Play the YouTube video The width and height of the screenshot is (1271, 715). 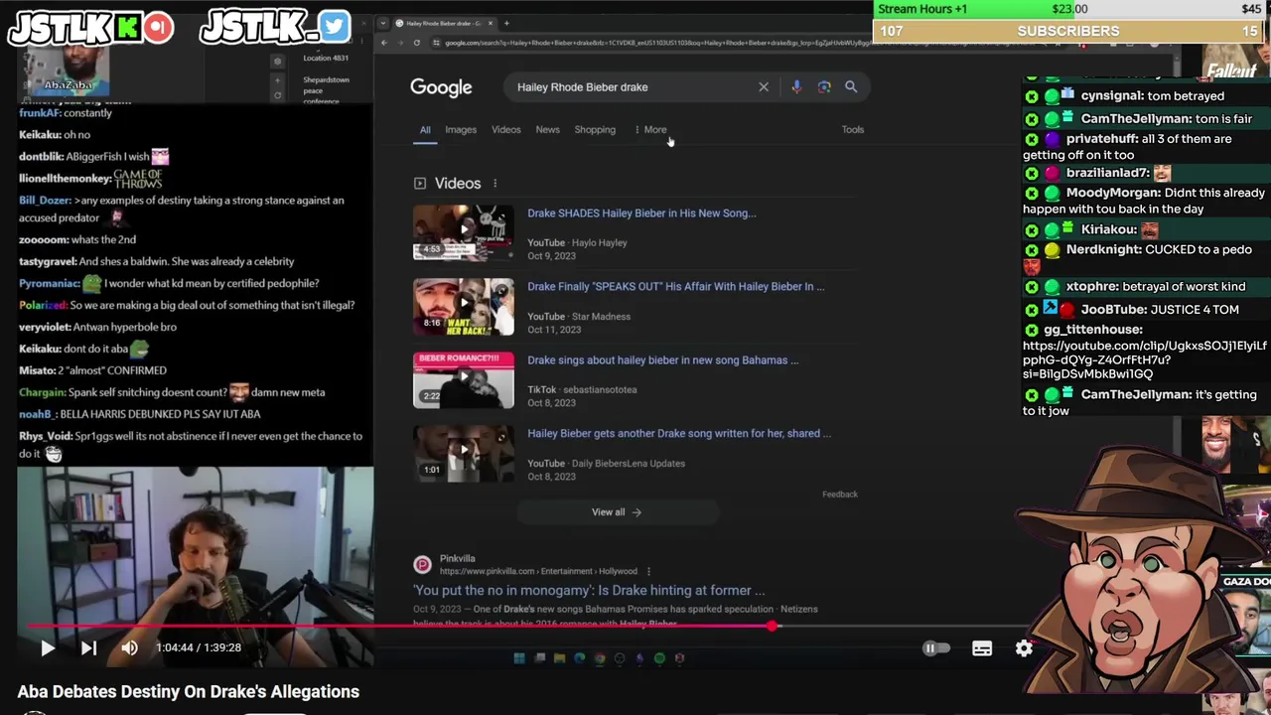47,647
